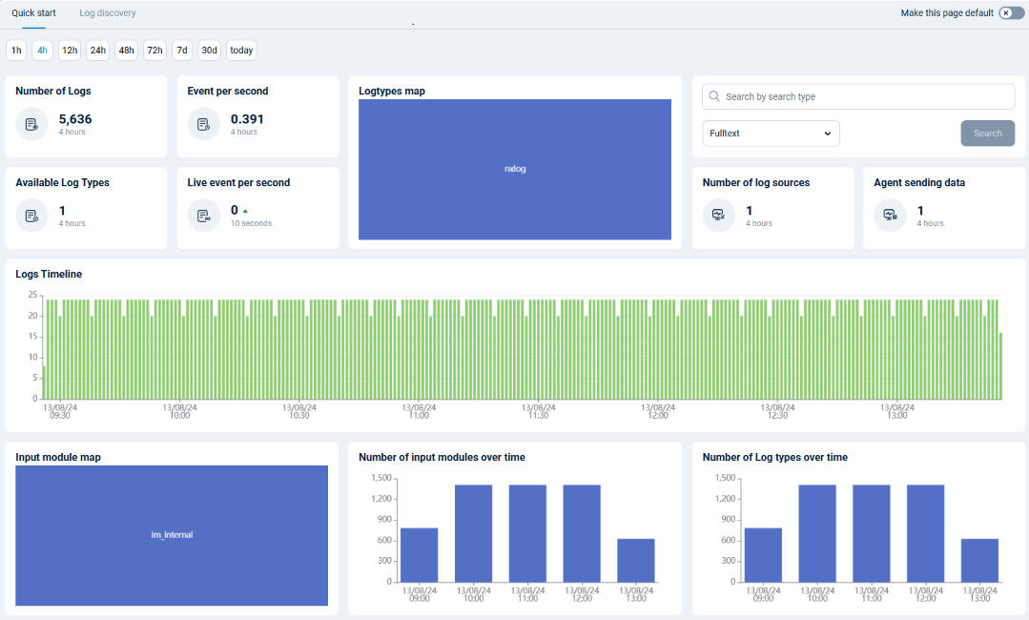Select the 24h time filter button
Image resolution: width=1029 pixels, height=620 pixels.
pyautogui.click(x=97, y=50)
